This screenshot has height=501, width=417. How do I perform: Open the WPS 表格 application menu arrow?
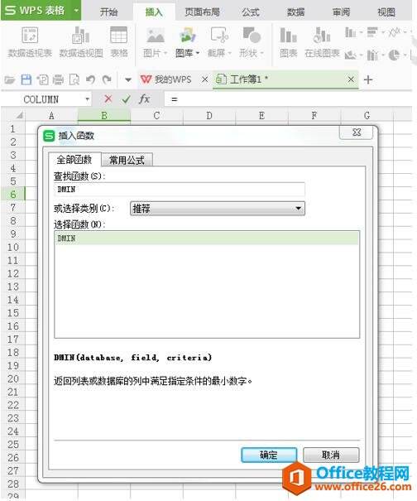point(76,10)
